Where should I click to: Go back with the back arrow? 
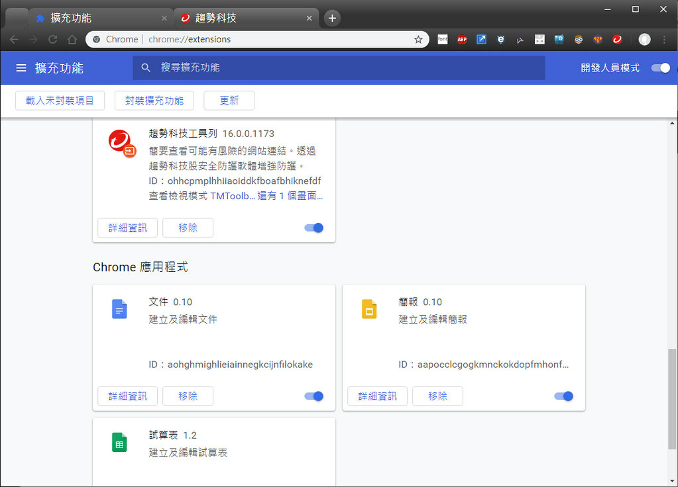pos(14,39)
